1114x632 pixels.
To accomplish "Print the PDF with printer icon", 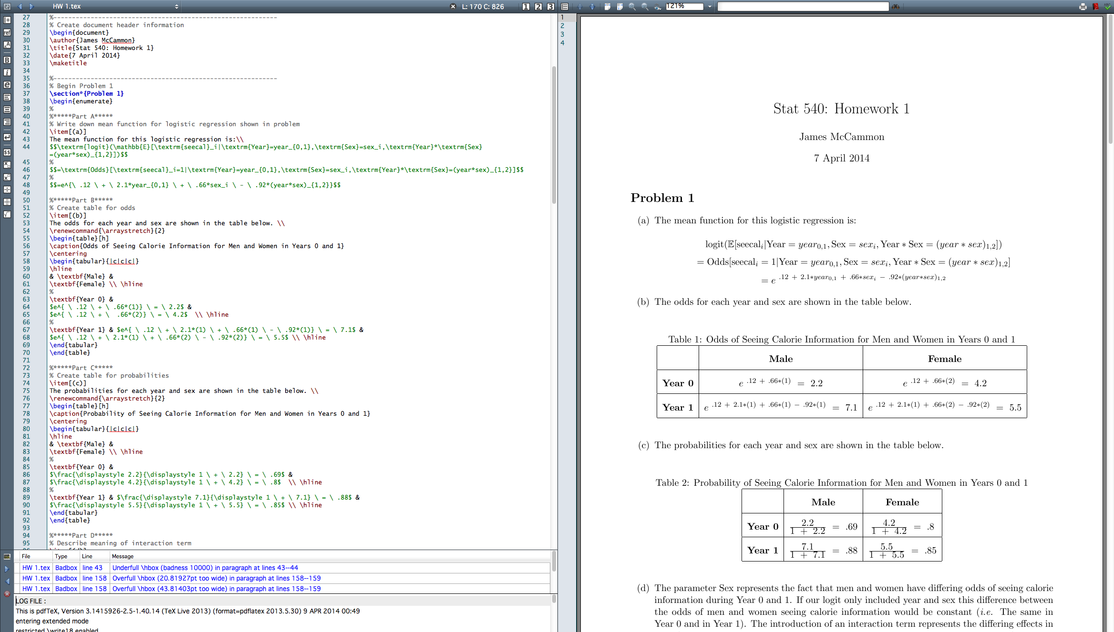I will click(x=1083, y=7).
